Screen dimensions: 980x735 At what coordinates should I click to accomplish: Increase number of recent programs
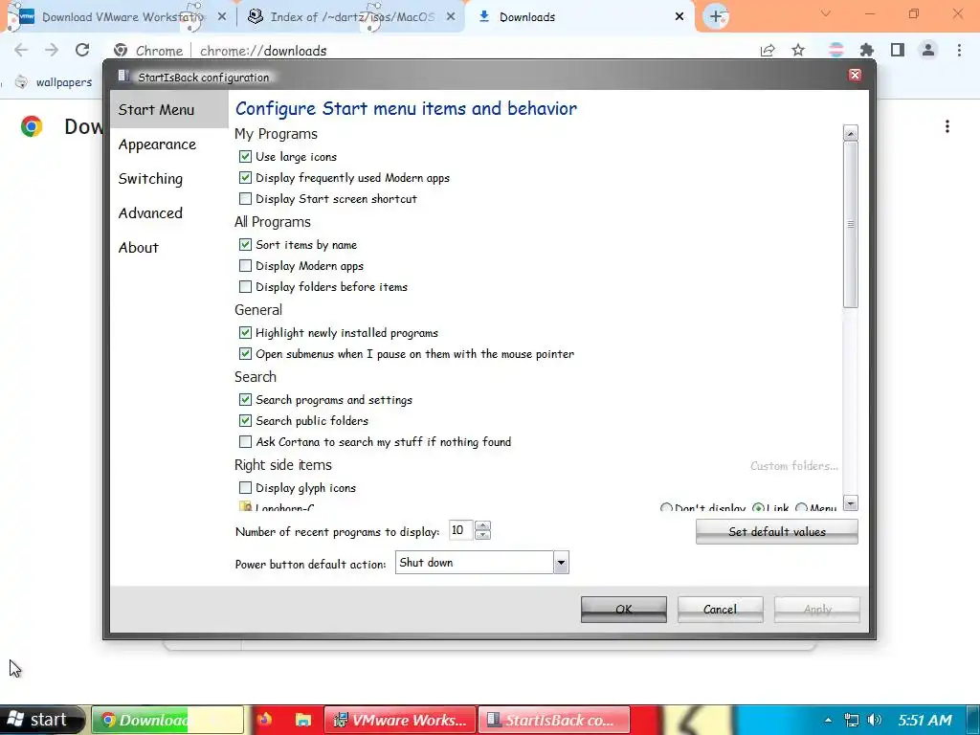point(482,525)
